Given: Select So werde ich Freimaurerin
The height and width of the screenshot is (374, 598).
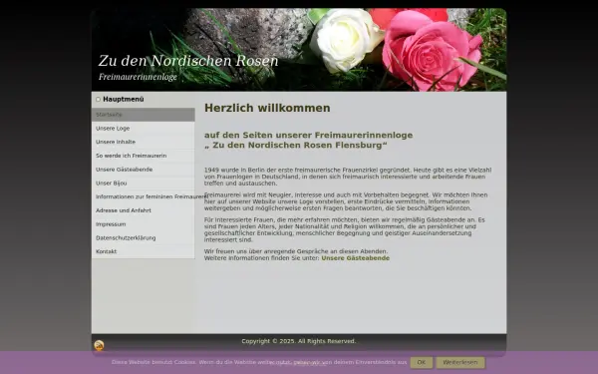Looking at the screenshot, I should (143, 156).
